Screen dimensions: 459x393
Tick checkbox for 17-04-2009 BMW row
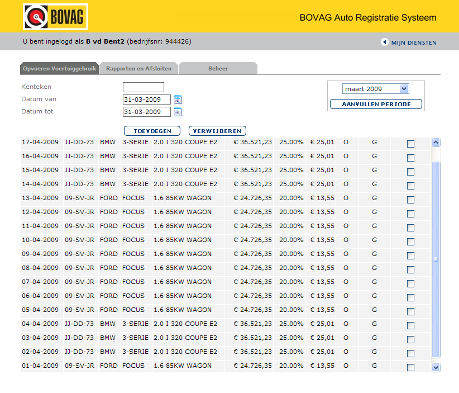tap(411, 144)
